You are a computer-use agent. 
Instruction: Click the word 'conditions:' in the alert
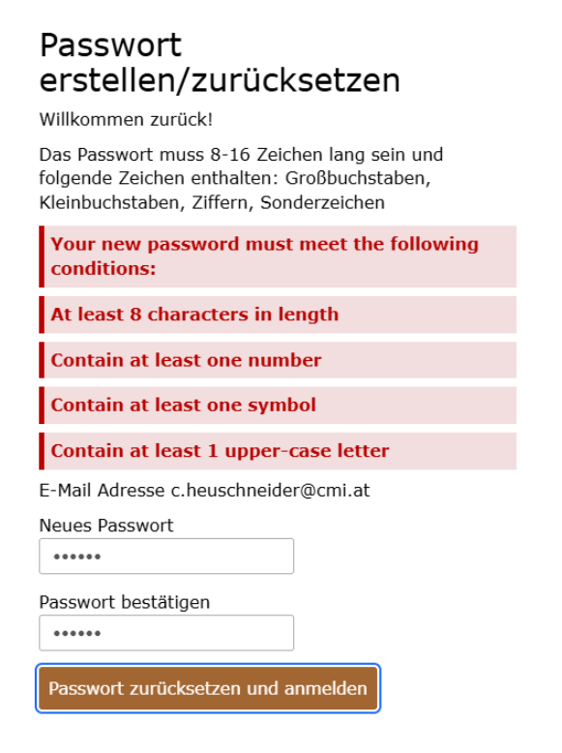104,269
